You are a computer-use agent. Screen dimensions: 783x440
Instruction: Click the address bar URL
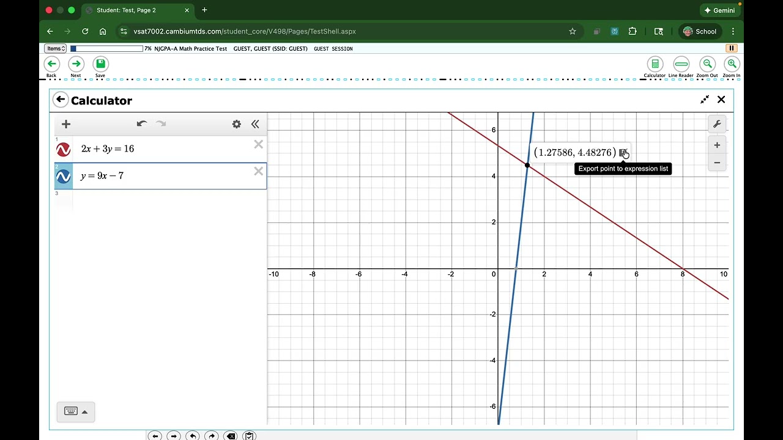(245, 31)
